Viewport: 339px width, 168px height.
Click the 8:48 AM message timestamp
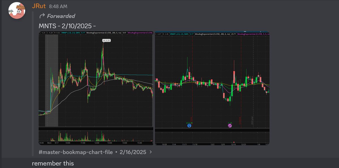point(58,6)
